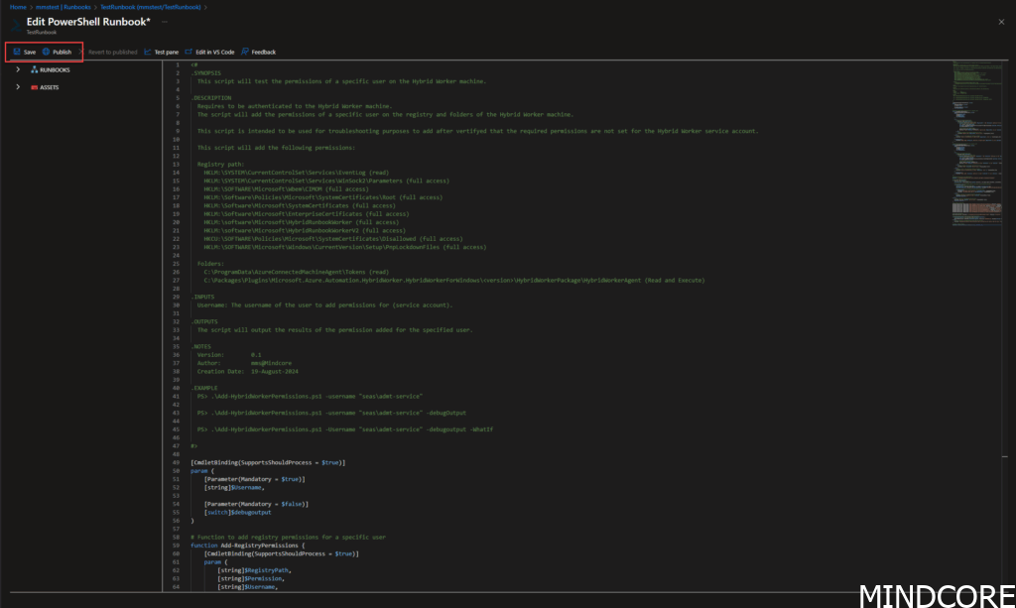This screenshot has width=1016, height=608.
Task: Select the RUNBOOKS node icon in the tree
Action: tap(35, 70)
